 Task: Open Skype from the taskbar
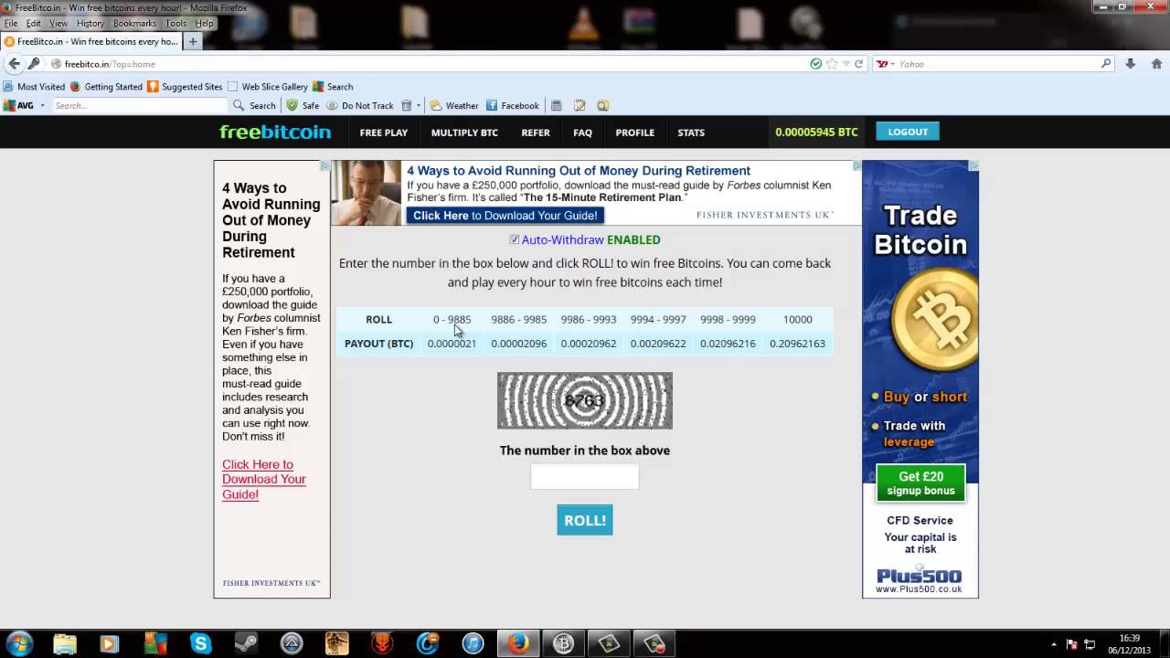(x=201, y=643)
